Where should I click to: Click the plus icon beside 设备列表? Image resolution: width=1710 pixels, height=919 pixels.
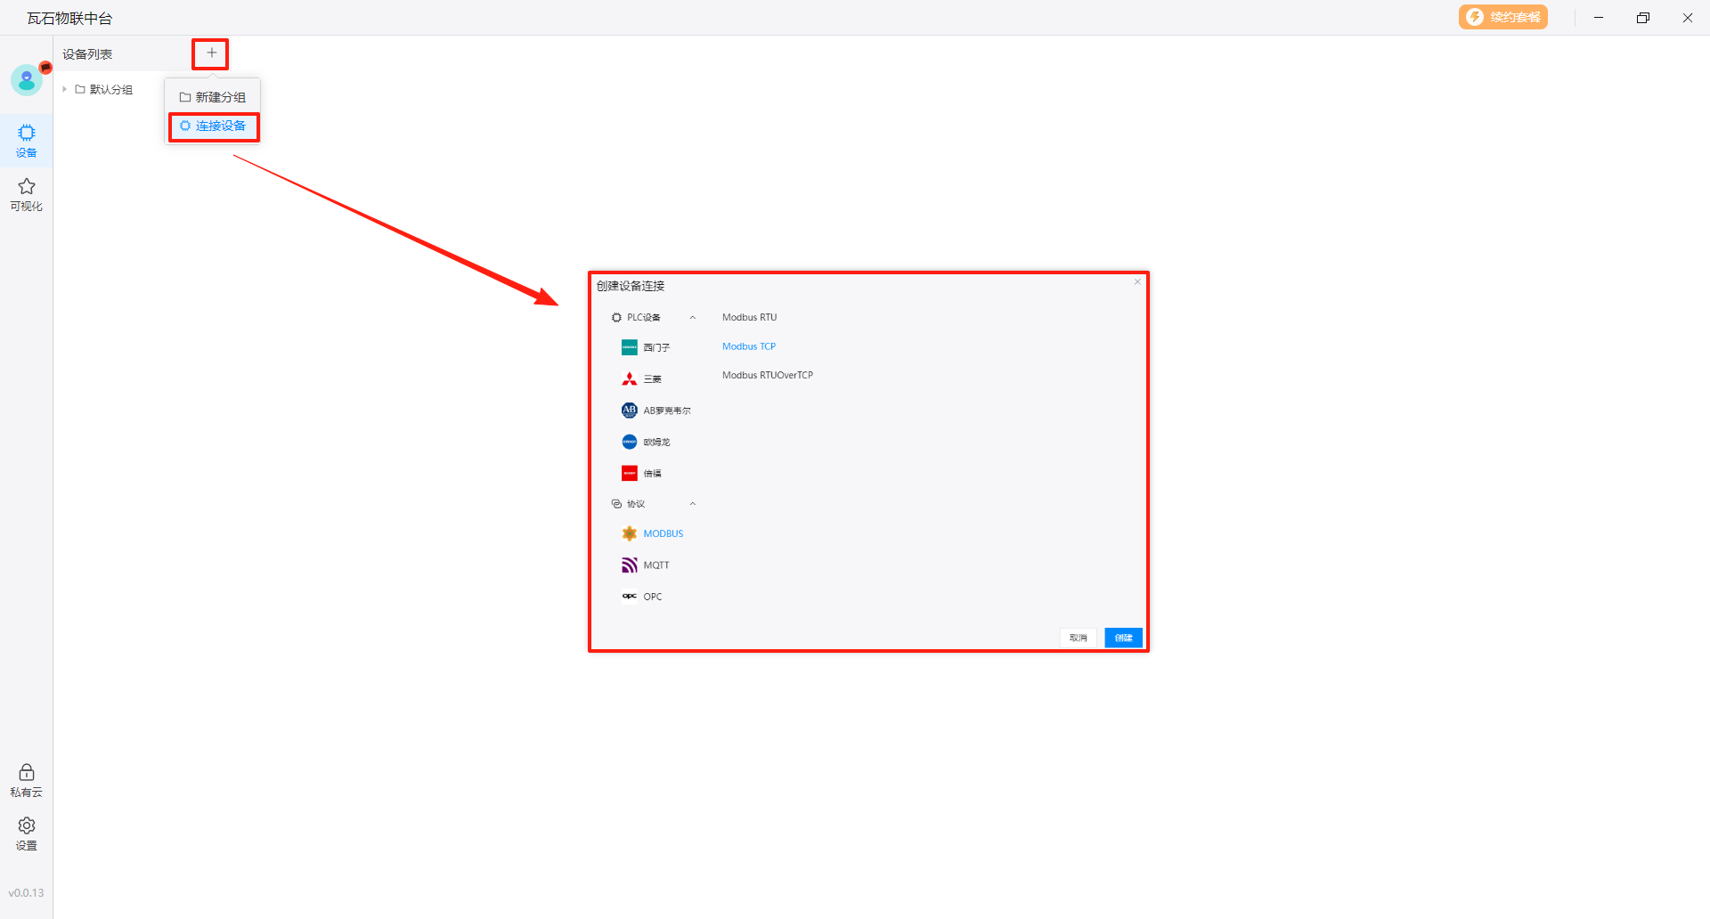(x=211, y=53)
